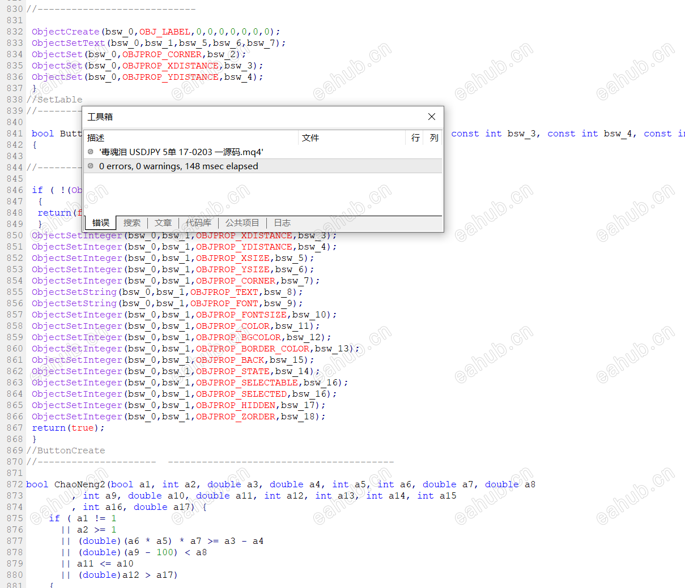685x588 pixels.
Task: Click OBJPROP_COLOR on line 858
Action: click(x=233, y=326)
